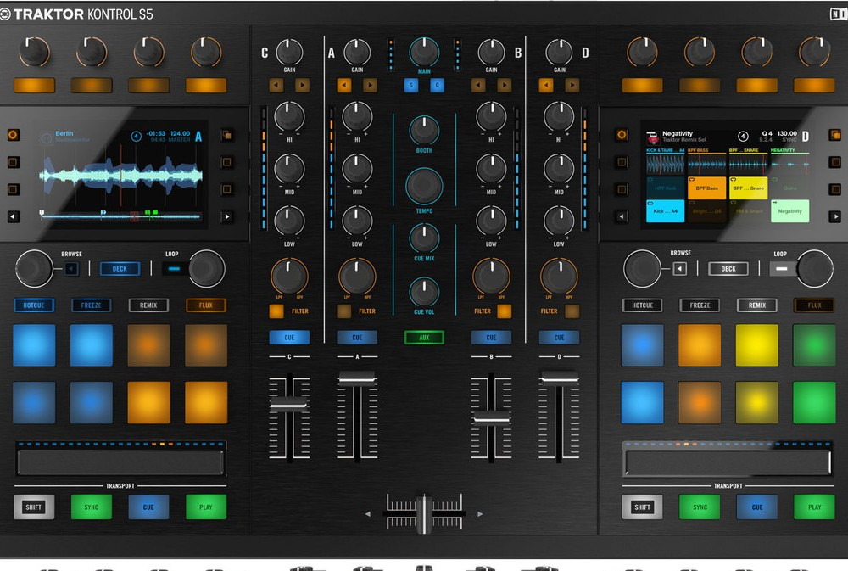Click the back arrow next to left deck BROWSE knob
Viewport: 848px width, 571px height.
(71, 268)
